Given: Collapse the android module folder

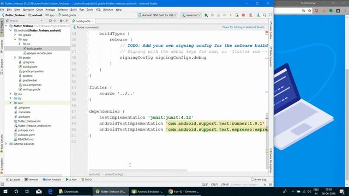Looking at the screenshot, I should 10,30.
